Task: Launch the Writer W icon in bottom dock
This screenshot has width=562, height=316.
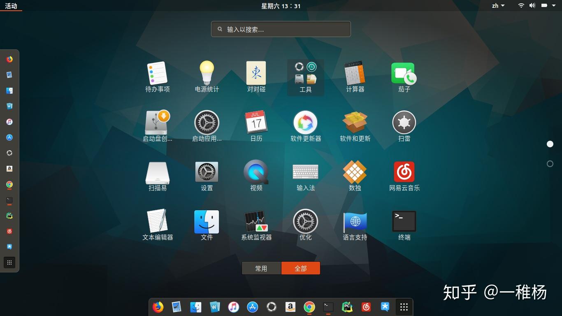Action: [x=215, y=307]
